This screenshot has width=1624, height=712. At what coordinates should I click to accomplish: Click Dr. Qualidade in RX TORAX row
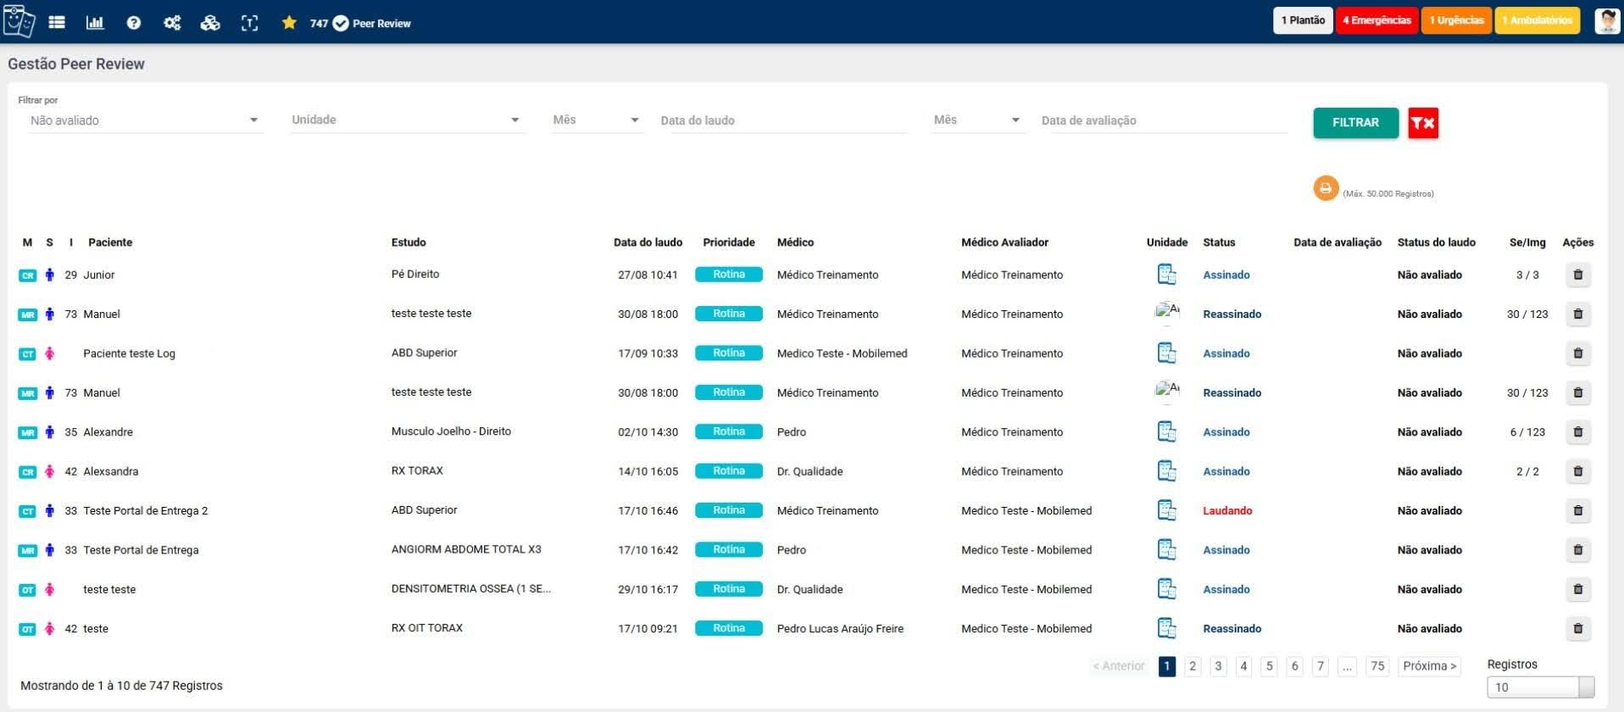coord(809,471)
